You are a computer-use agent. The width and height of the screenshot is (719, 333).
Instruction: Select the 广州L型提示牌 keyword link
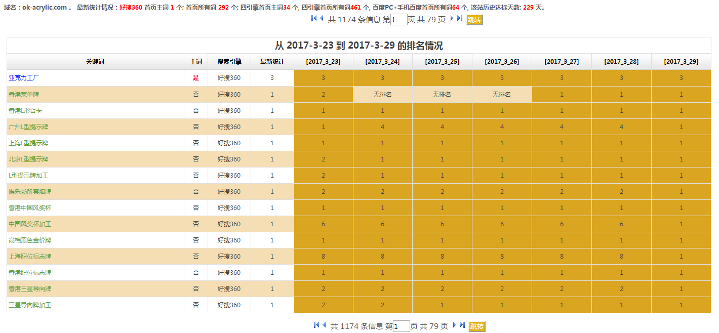point(28,127)
